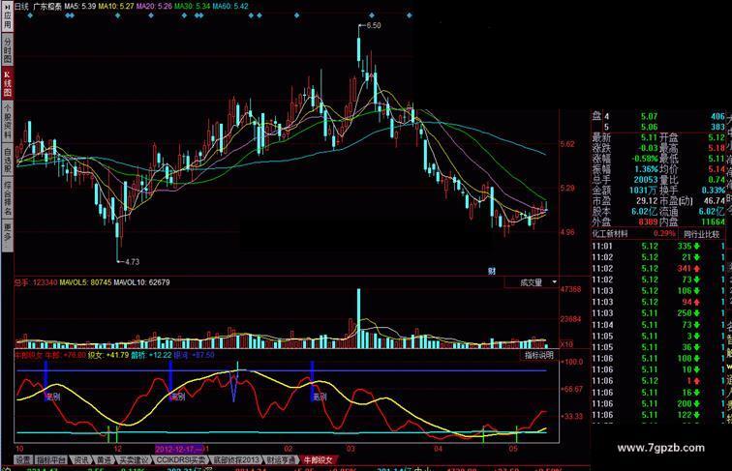Switch to 分时图 view in sidebar
The image size is (732, 471).
[x=7, y=50]
